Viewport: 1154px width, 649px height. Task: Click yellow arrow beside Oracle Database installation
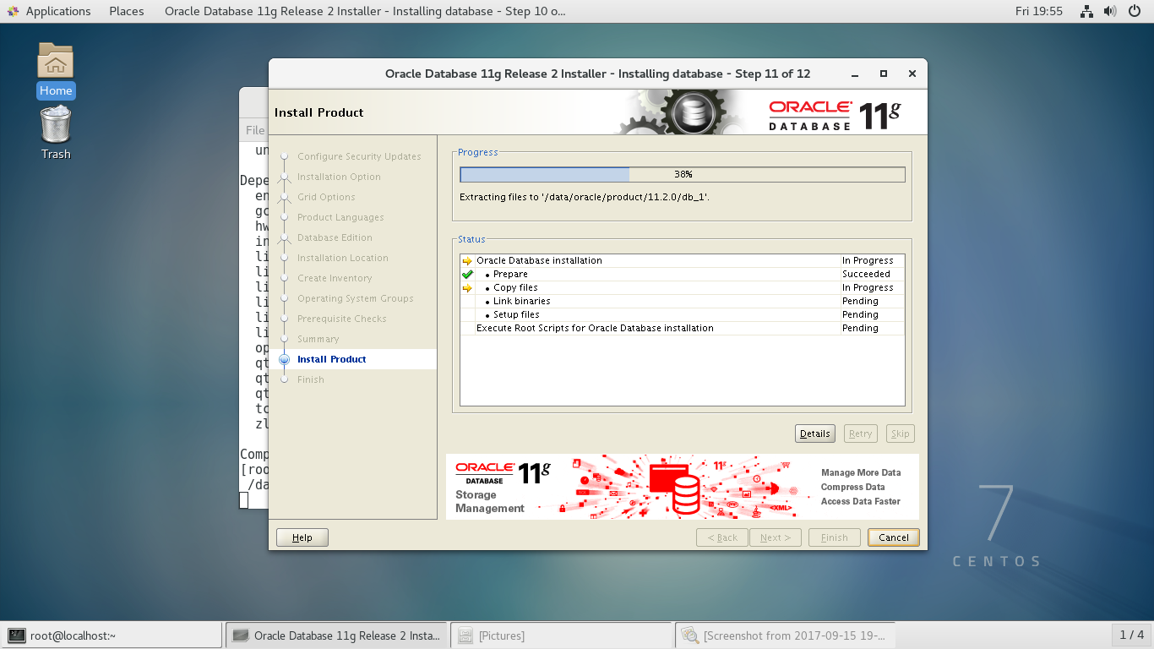click(x=467, y=260)
